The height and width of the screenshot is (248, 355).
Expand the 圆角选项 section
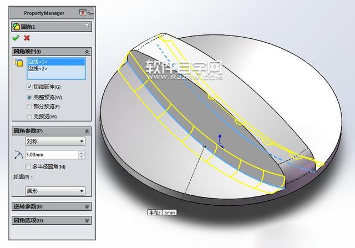click(x=87, y=220)
